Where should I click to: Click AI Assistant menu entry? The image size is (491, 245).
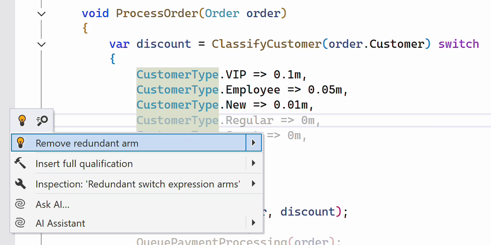point(61,223)
